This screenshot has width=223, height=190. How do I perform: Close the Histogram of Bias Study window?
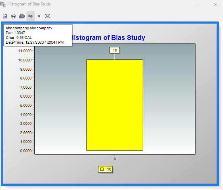click(x=215, y=4)
